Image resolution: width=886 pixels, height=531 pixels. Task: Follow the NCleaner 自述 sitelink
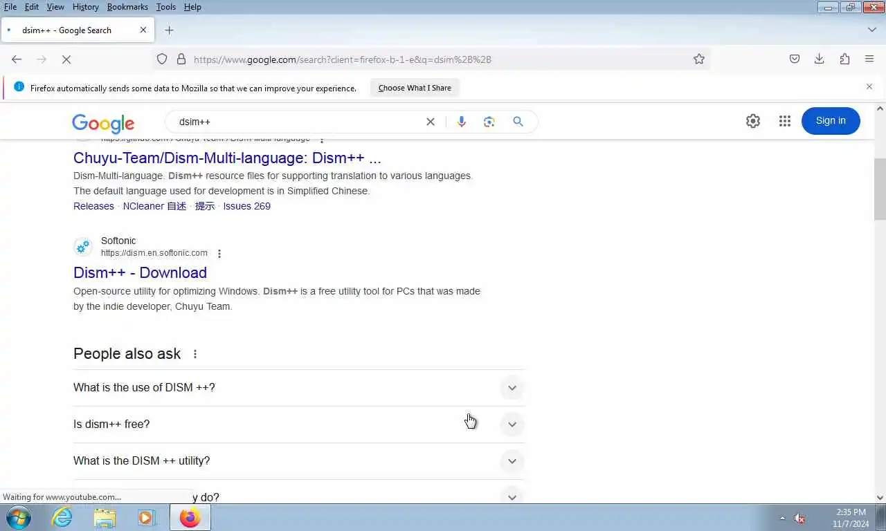(x=154, y=206)
